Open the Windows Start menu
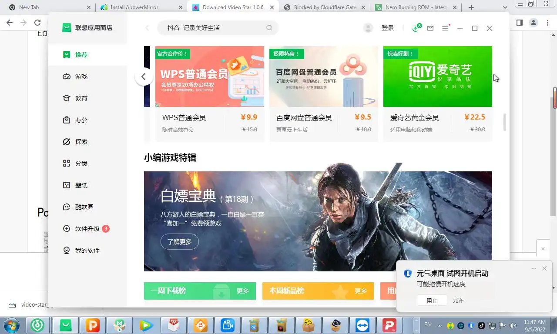Viewport: 557px width, 334px height. click(11, 325)
